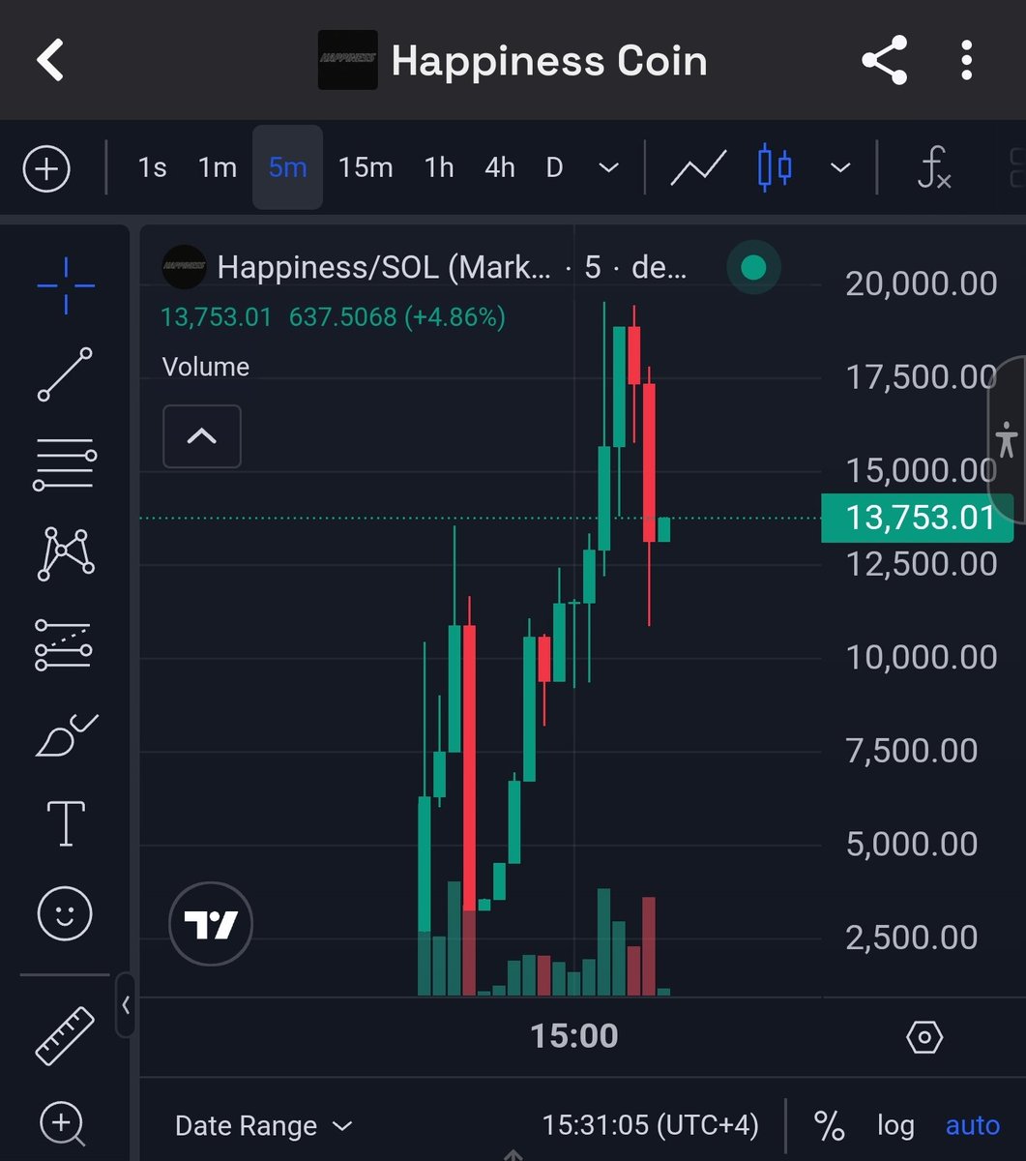Expand chart style dropdown chevron

(x=840, y=168)
